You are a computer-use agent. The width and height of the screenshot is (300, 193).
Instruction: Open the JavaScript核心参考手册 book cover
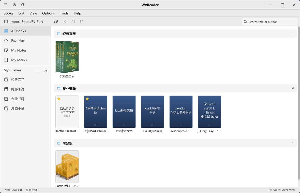point(181,111)
